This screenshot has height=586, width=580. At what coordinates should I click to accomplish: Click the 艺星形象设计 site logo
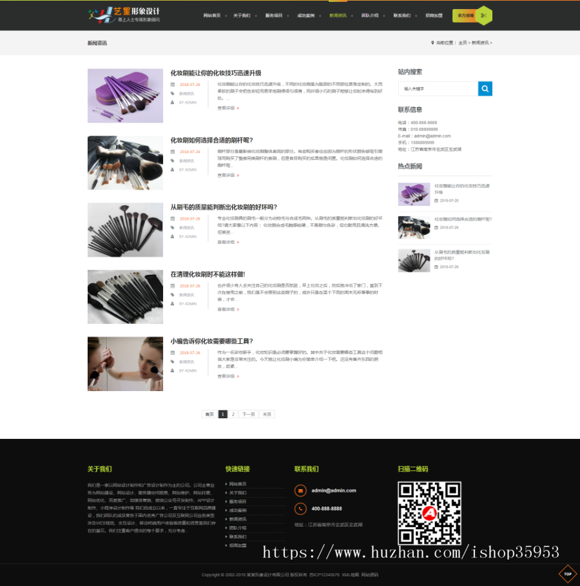(124, 15)
